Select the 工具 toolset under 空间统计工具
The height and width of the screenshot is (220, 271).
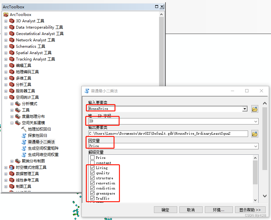[26, 110]
